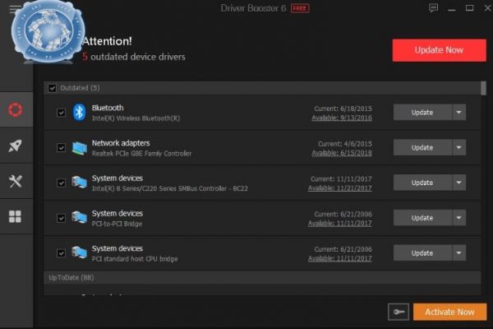Open the Tools wrench tab in sidebar
This screenshot has height=329, width=493.
15,181
